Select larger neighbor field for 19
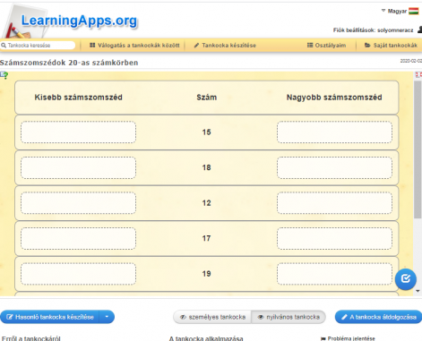 click(x=334, y=274)
